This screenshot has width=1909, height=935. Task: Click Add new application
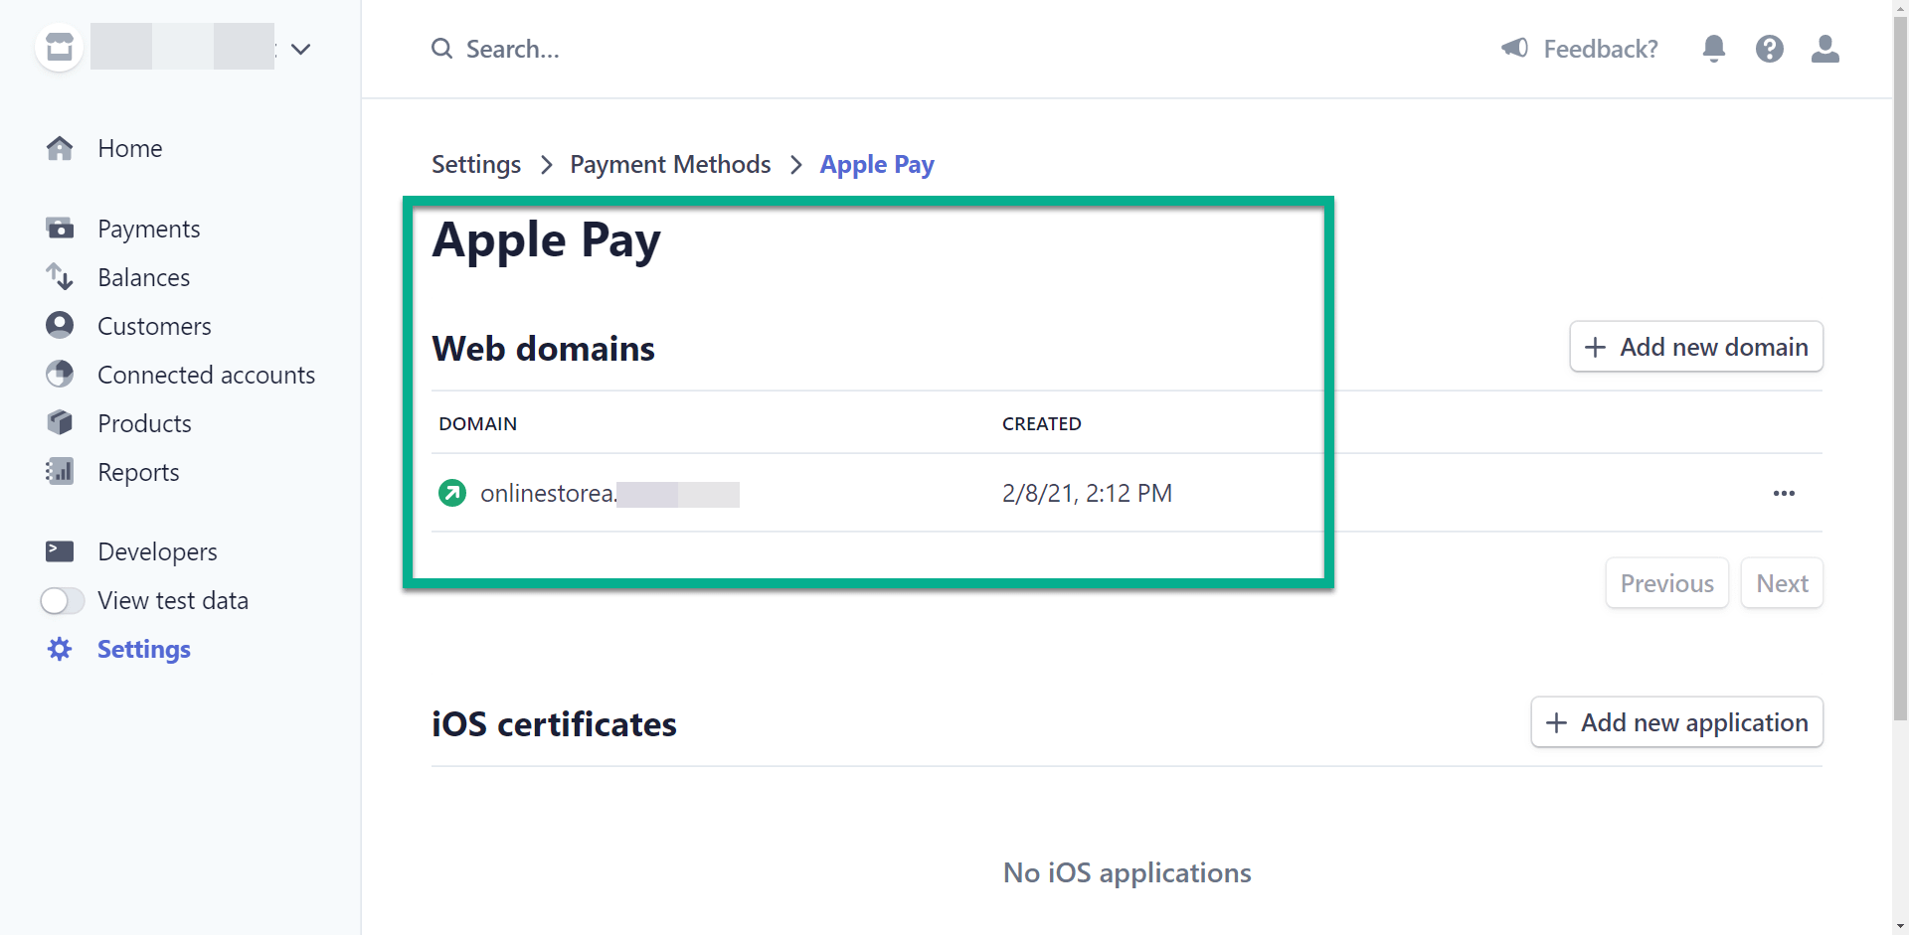pos(1676,722)
